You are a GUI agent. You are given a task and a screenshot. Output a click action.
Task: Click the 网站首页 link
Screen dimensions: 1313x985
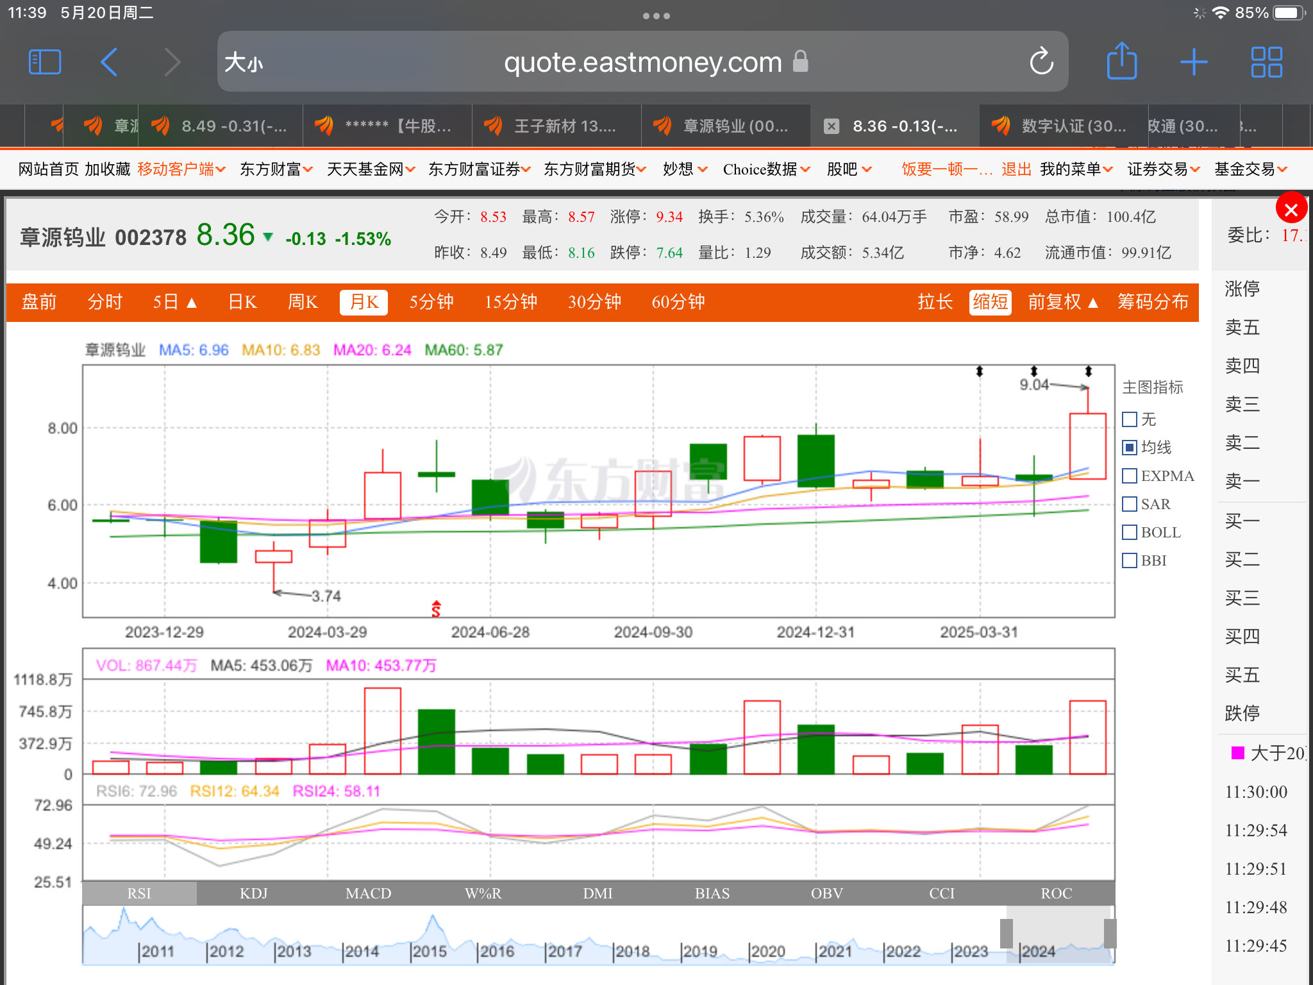click(48, 169)
